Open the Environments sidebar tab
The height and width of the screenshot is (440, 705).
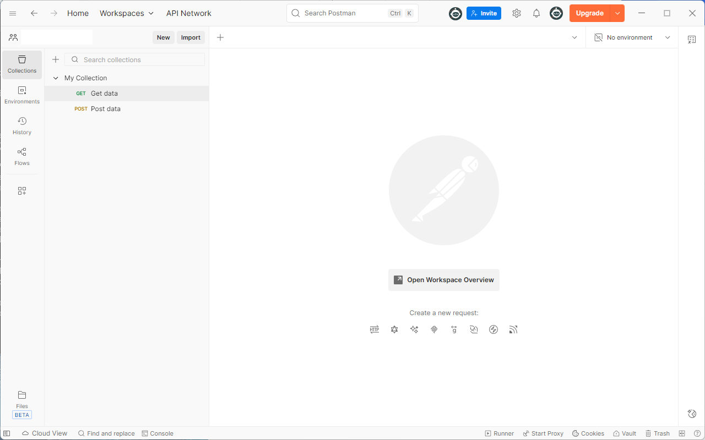point(22,95)
